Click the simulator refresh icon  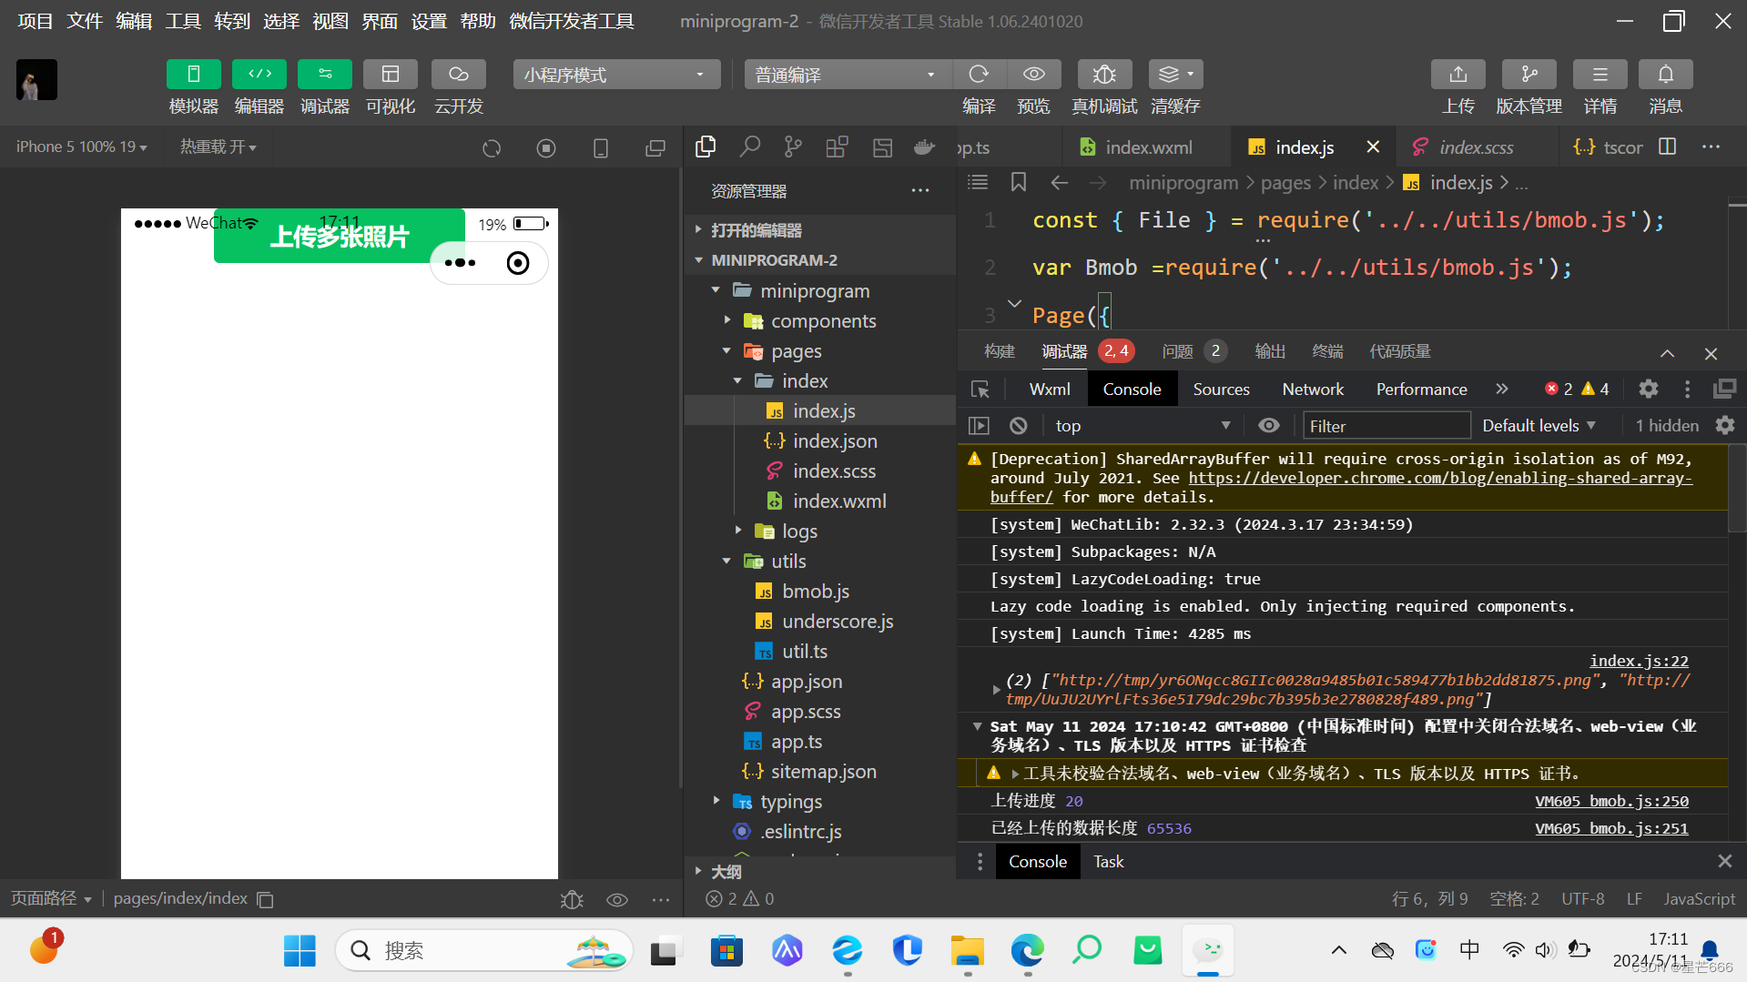tap(492, 147)
